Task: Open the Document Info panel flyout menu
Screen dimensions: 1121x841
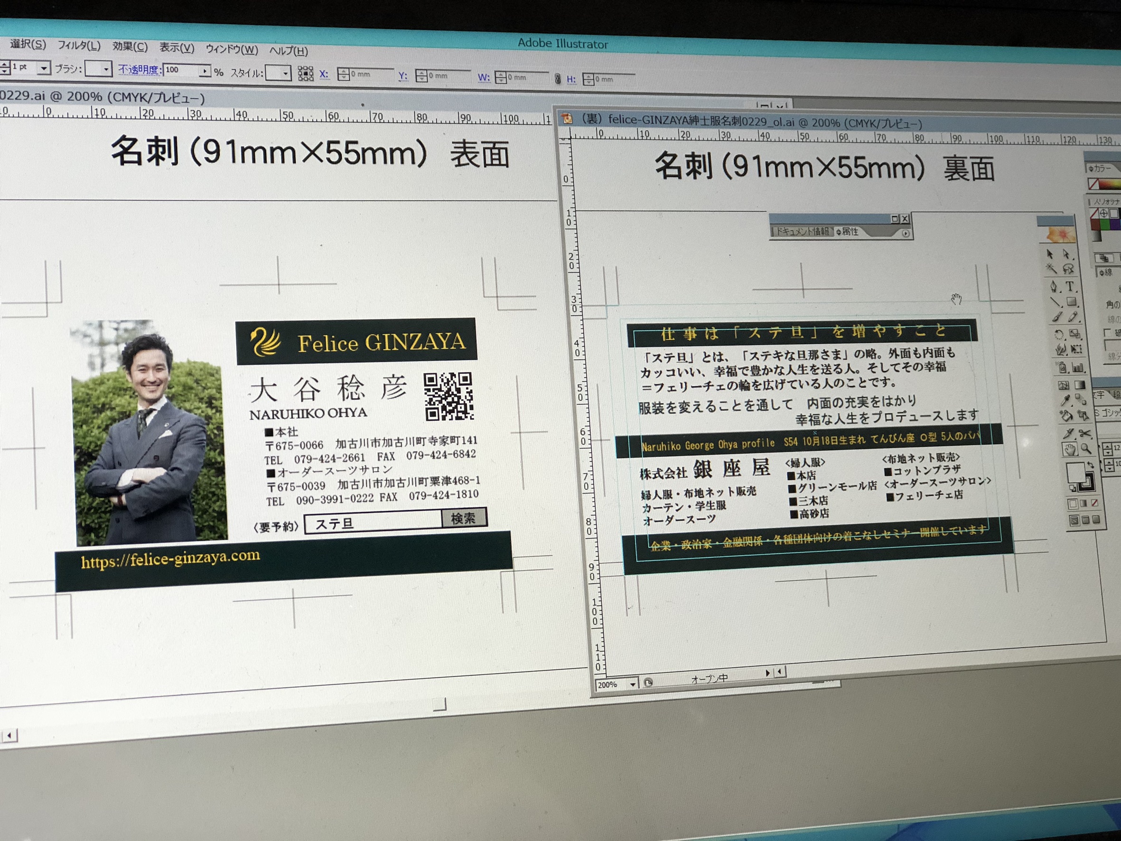Action: pos(906,233)
